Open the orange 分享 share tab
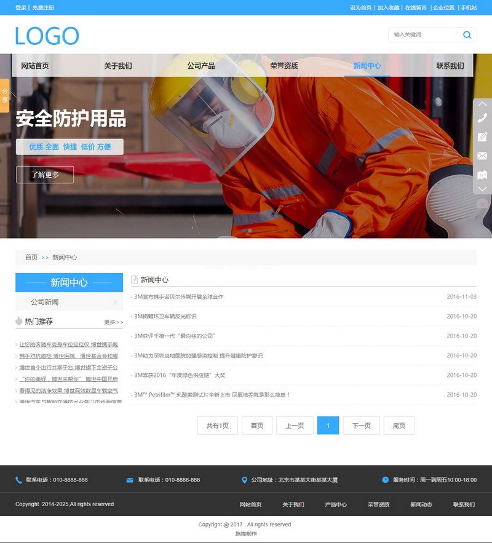 [4, 95]
